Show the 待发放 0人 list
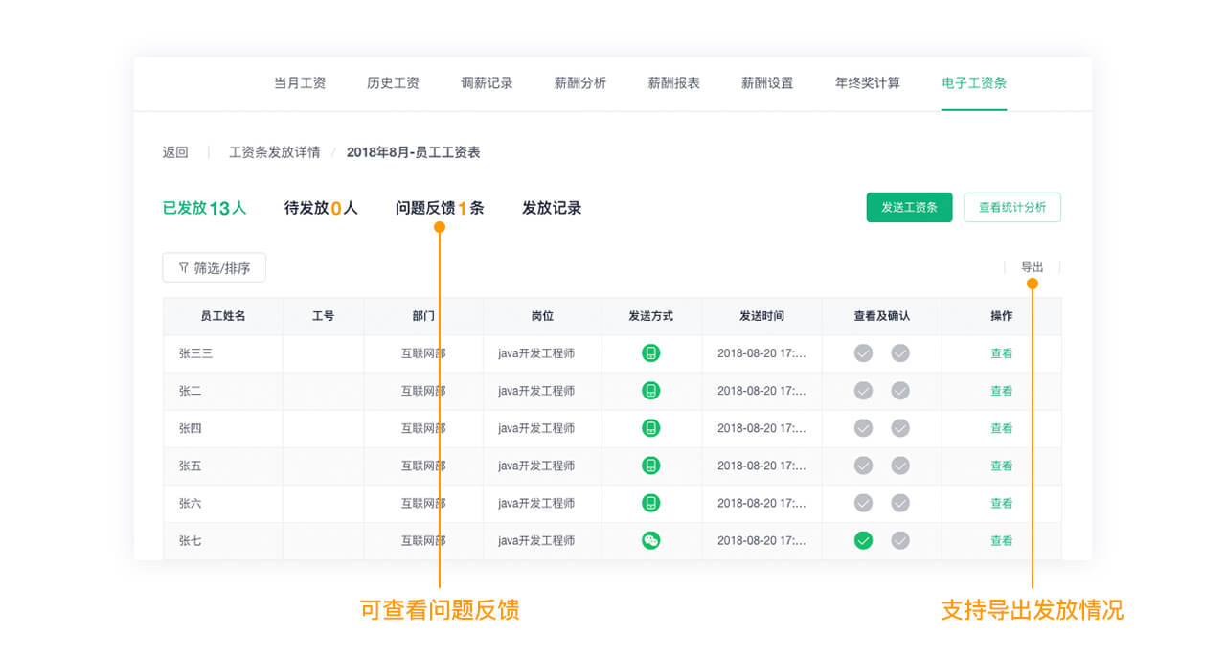Image resolution: width=1226 pixels, height=659 pixels. (321, 208)
